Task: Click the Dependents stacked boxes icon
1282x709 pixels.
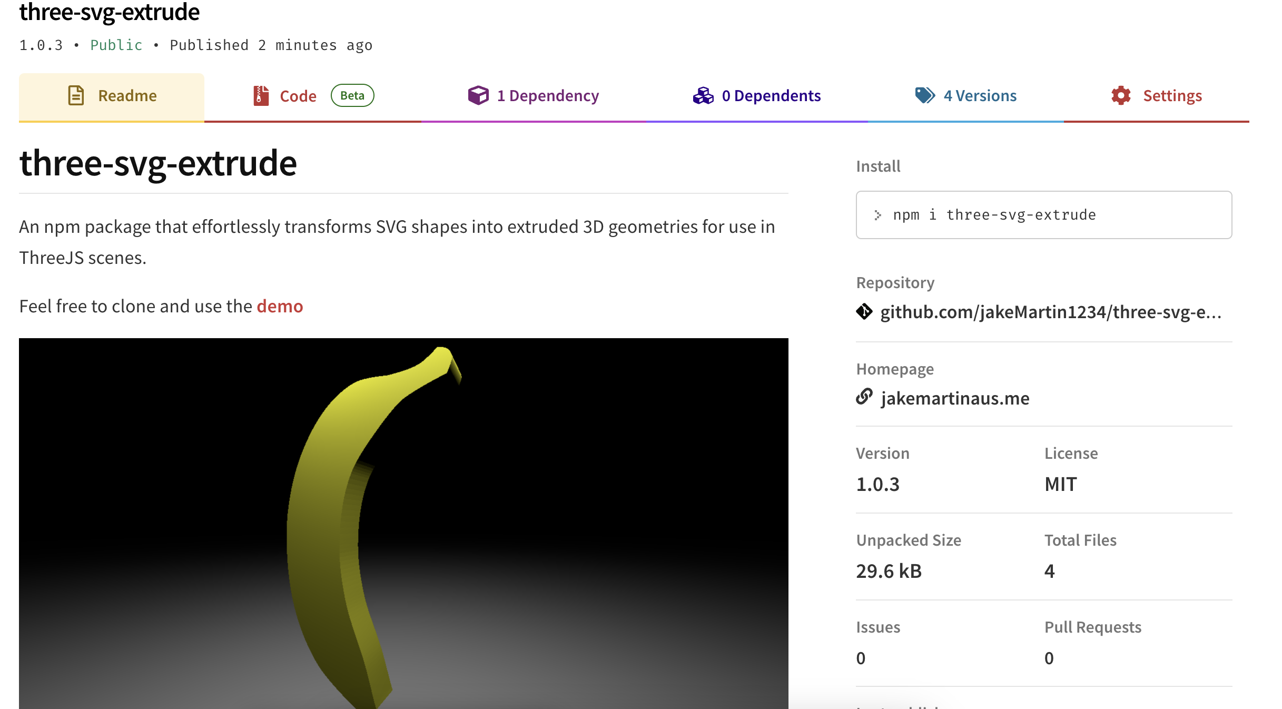Action: 703,95
